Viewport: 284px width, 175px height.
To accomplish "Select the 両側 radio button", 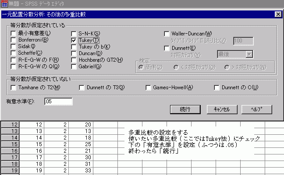I will (142, 67).
